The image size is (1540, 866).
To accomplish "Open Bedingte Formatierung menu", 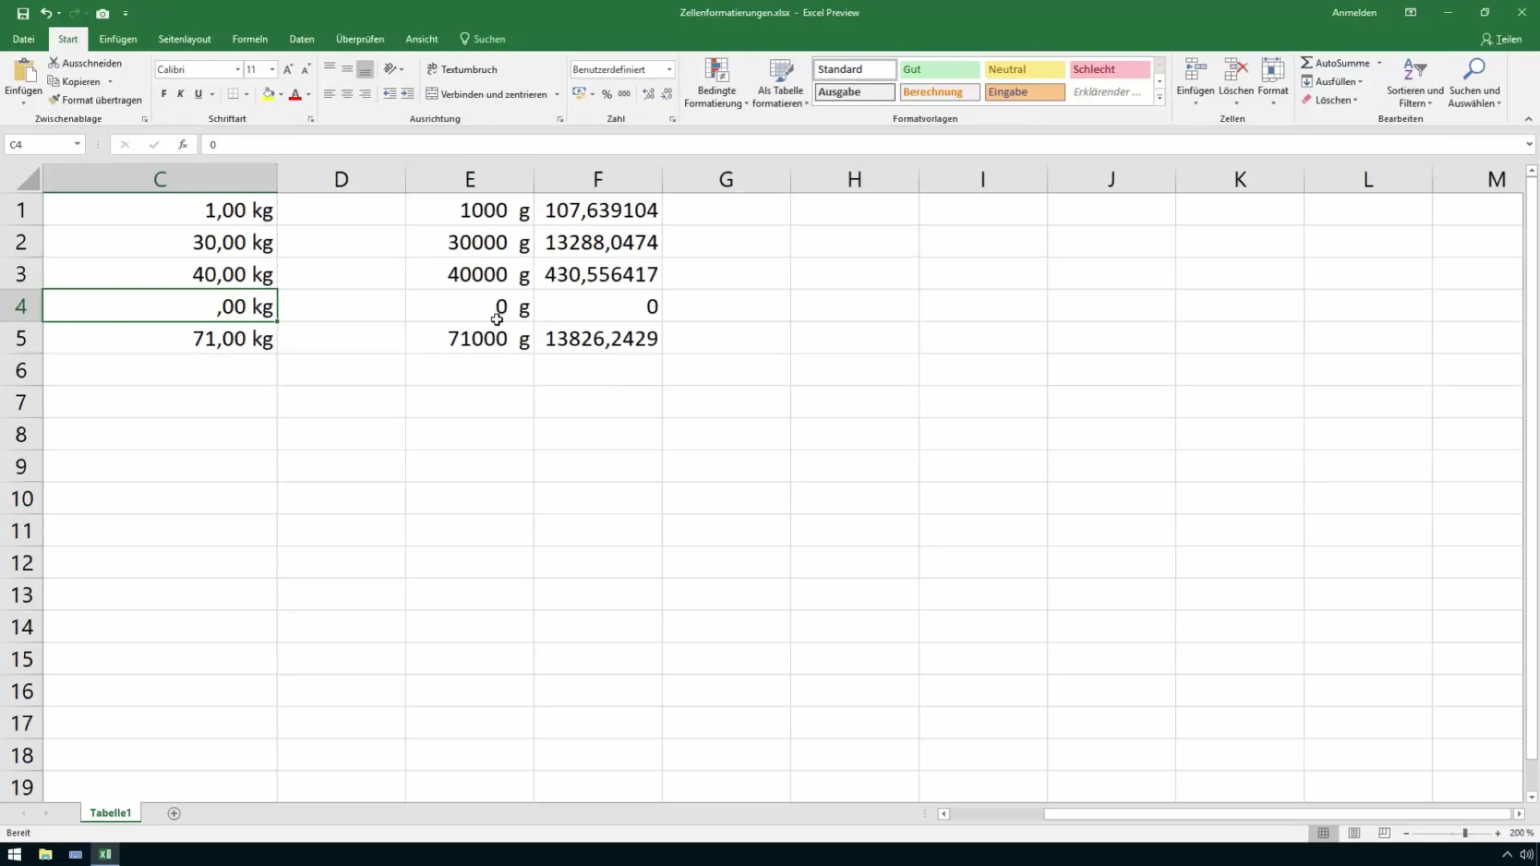I will 716,83.
